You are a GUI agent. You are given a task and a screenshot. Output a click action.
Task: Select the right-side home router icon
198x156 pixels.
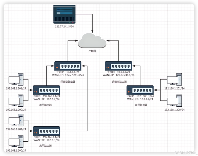pyautogui.click(x=140, y=90)
